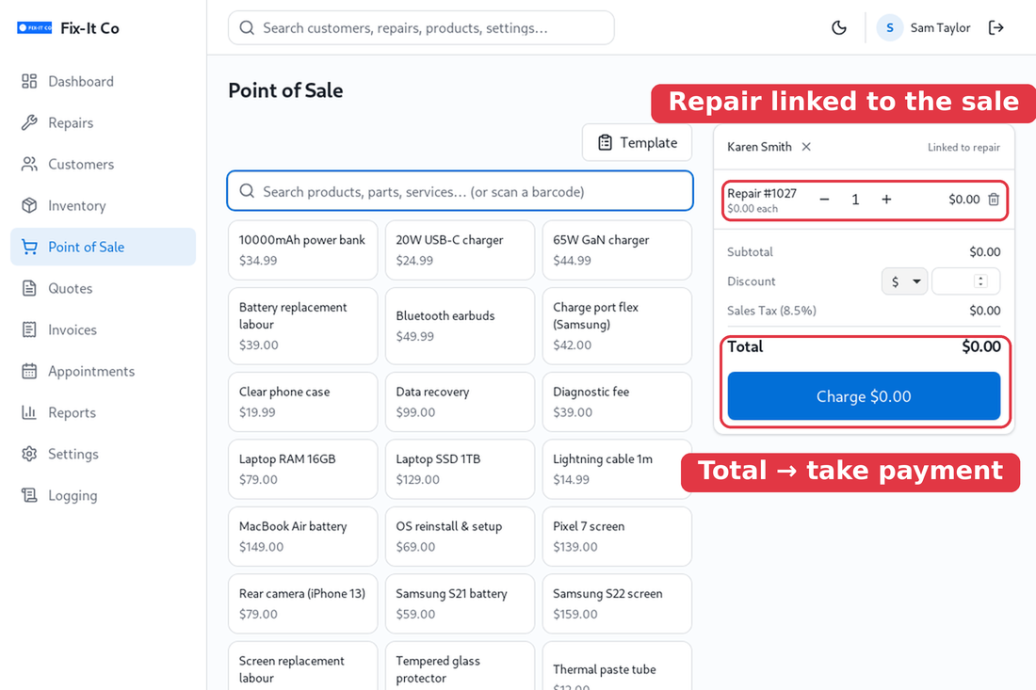Add Samsung S22 screen to sale

[617, 604]
